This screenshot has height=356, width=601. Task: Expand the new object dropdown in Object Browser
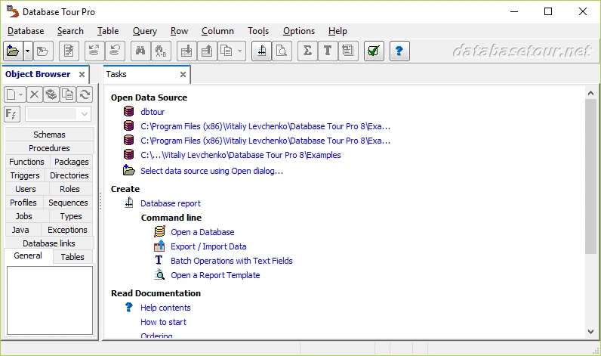21,94
